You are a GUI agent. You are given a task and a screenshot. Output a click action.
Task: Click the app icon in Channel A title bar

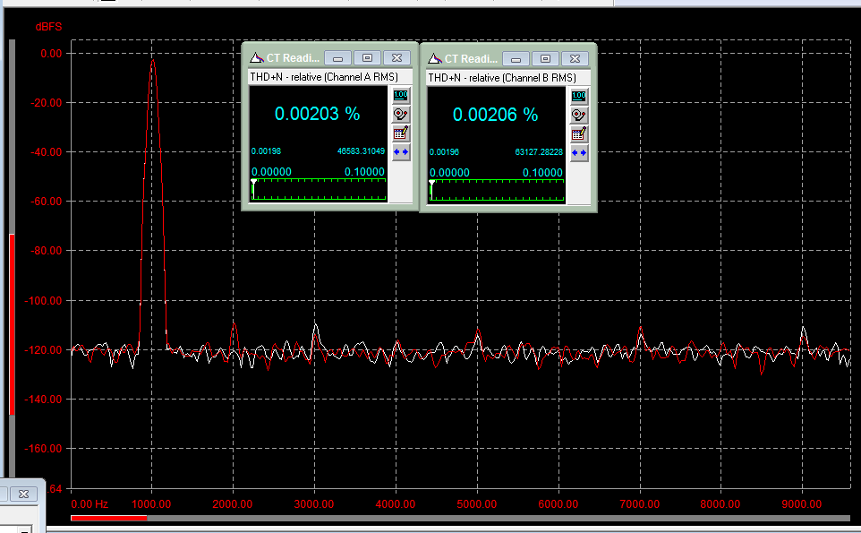pyautogui.click(x=257, y=57)
